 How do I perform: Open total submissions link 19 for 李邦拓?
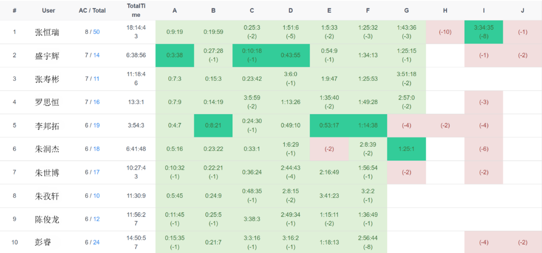(96, 126)
